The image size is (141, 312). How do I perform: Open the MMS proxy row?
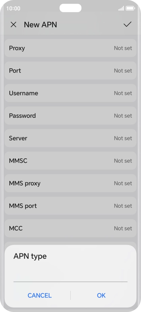(70, 183)
